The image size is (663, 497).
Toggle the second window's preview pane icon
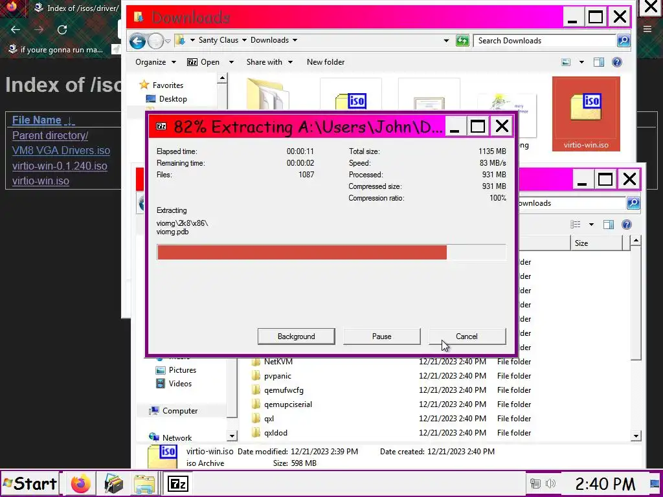point(609,225)
